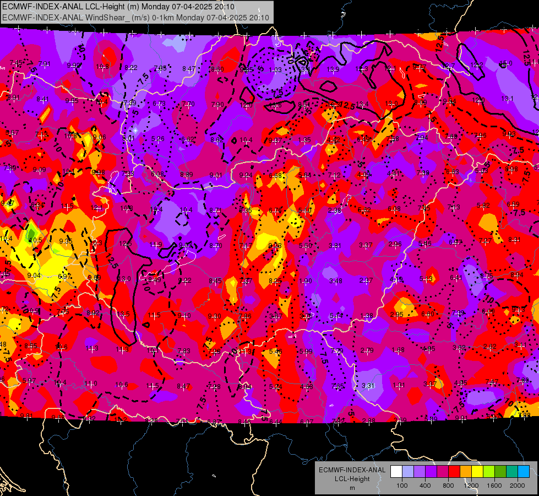Click the wind shear value 9.24

[246, 175]
